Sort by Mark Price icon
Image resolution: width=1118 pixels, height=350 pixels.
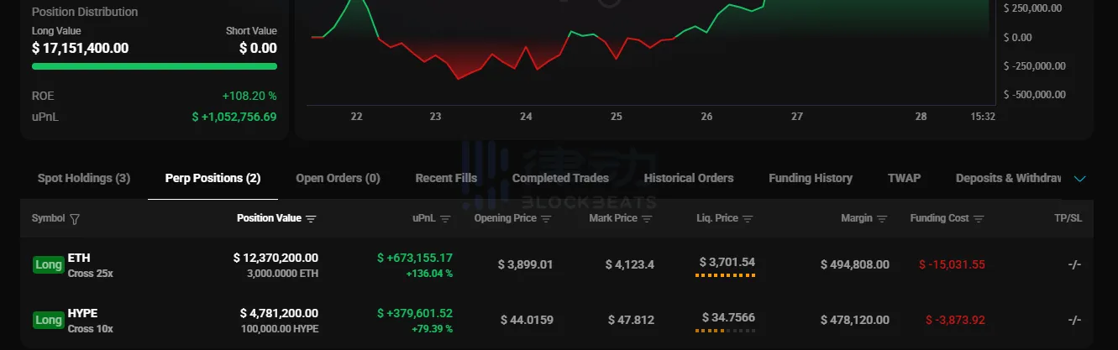[647, 219]
